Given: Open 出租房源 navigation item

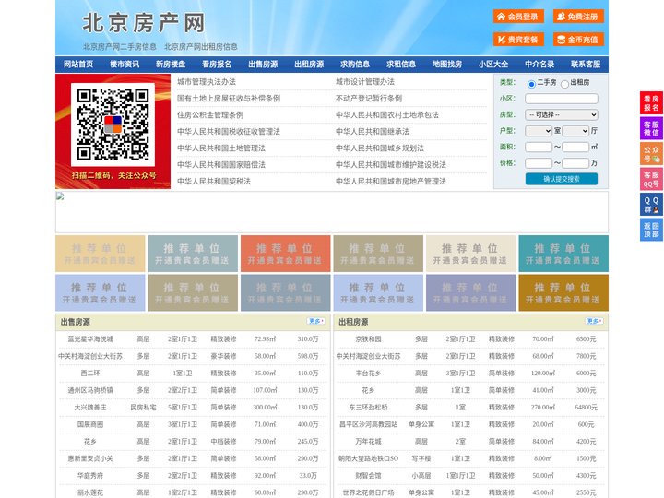Looking at the screenshot, I should coord(309,65).
